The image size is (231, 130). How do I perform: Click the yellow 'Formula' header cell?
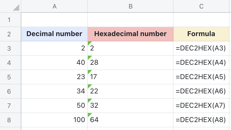[x=201, y=34]
